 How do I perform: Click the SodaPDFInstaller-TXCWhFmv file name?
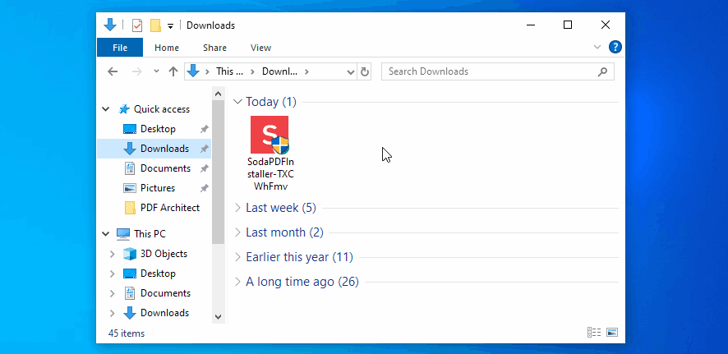270,174
